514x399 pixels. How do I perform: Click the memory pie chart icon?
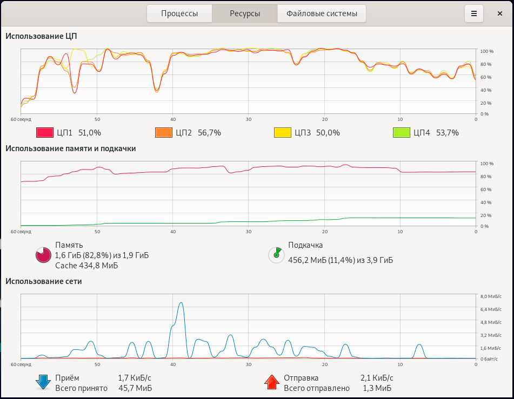point(43,255)
